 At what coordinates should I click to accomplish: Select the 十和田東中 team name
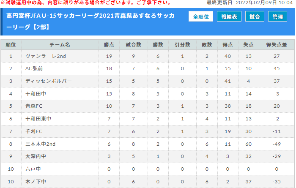pyautogui.click(x=38, y=119)
